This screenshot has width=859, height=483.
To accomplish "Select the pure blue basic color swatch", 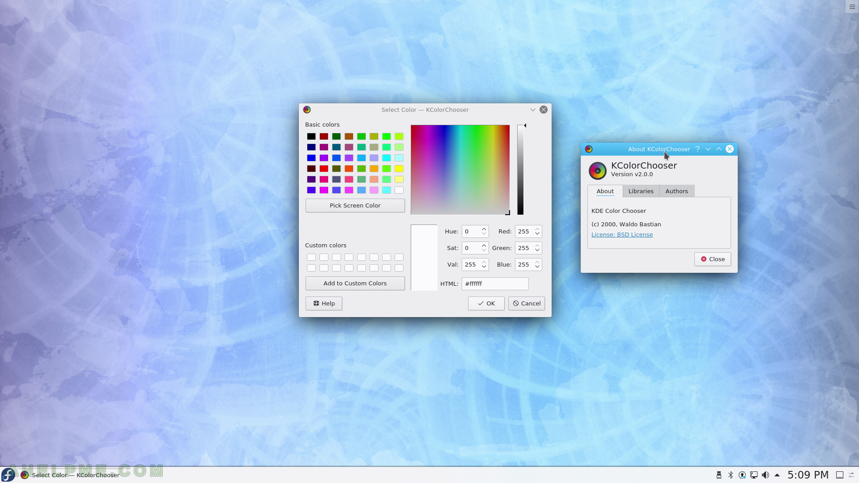I will point(311,158).
